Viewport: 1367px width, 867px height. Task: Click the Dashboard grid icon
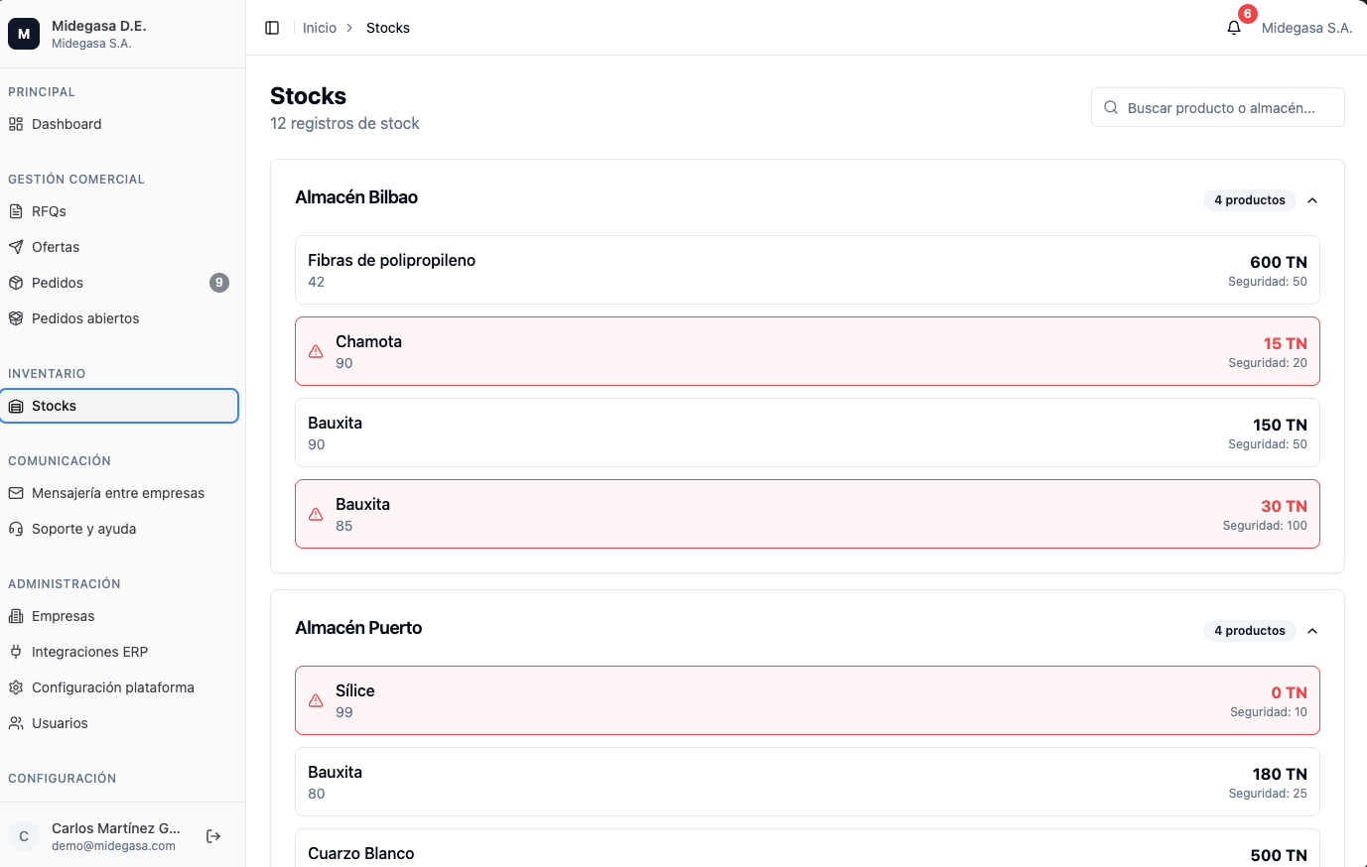point(16,124)
